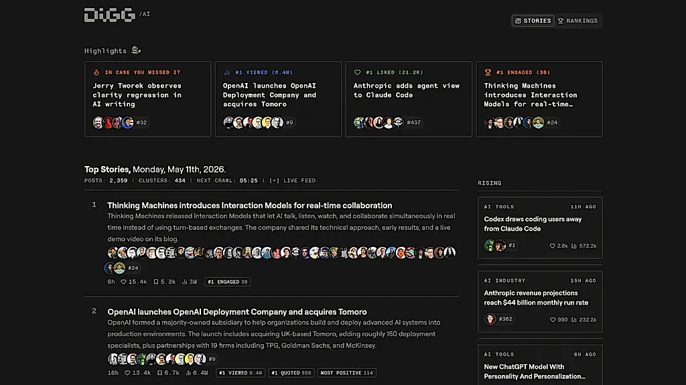The width and height of the screenshot is (686, 385).
Task: Click the heart icon showing 15.4k likes
Action: point(123,282)
